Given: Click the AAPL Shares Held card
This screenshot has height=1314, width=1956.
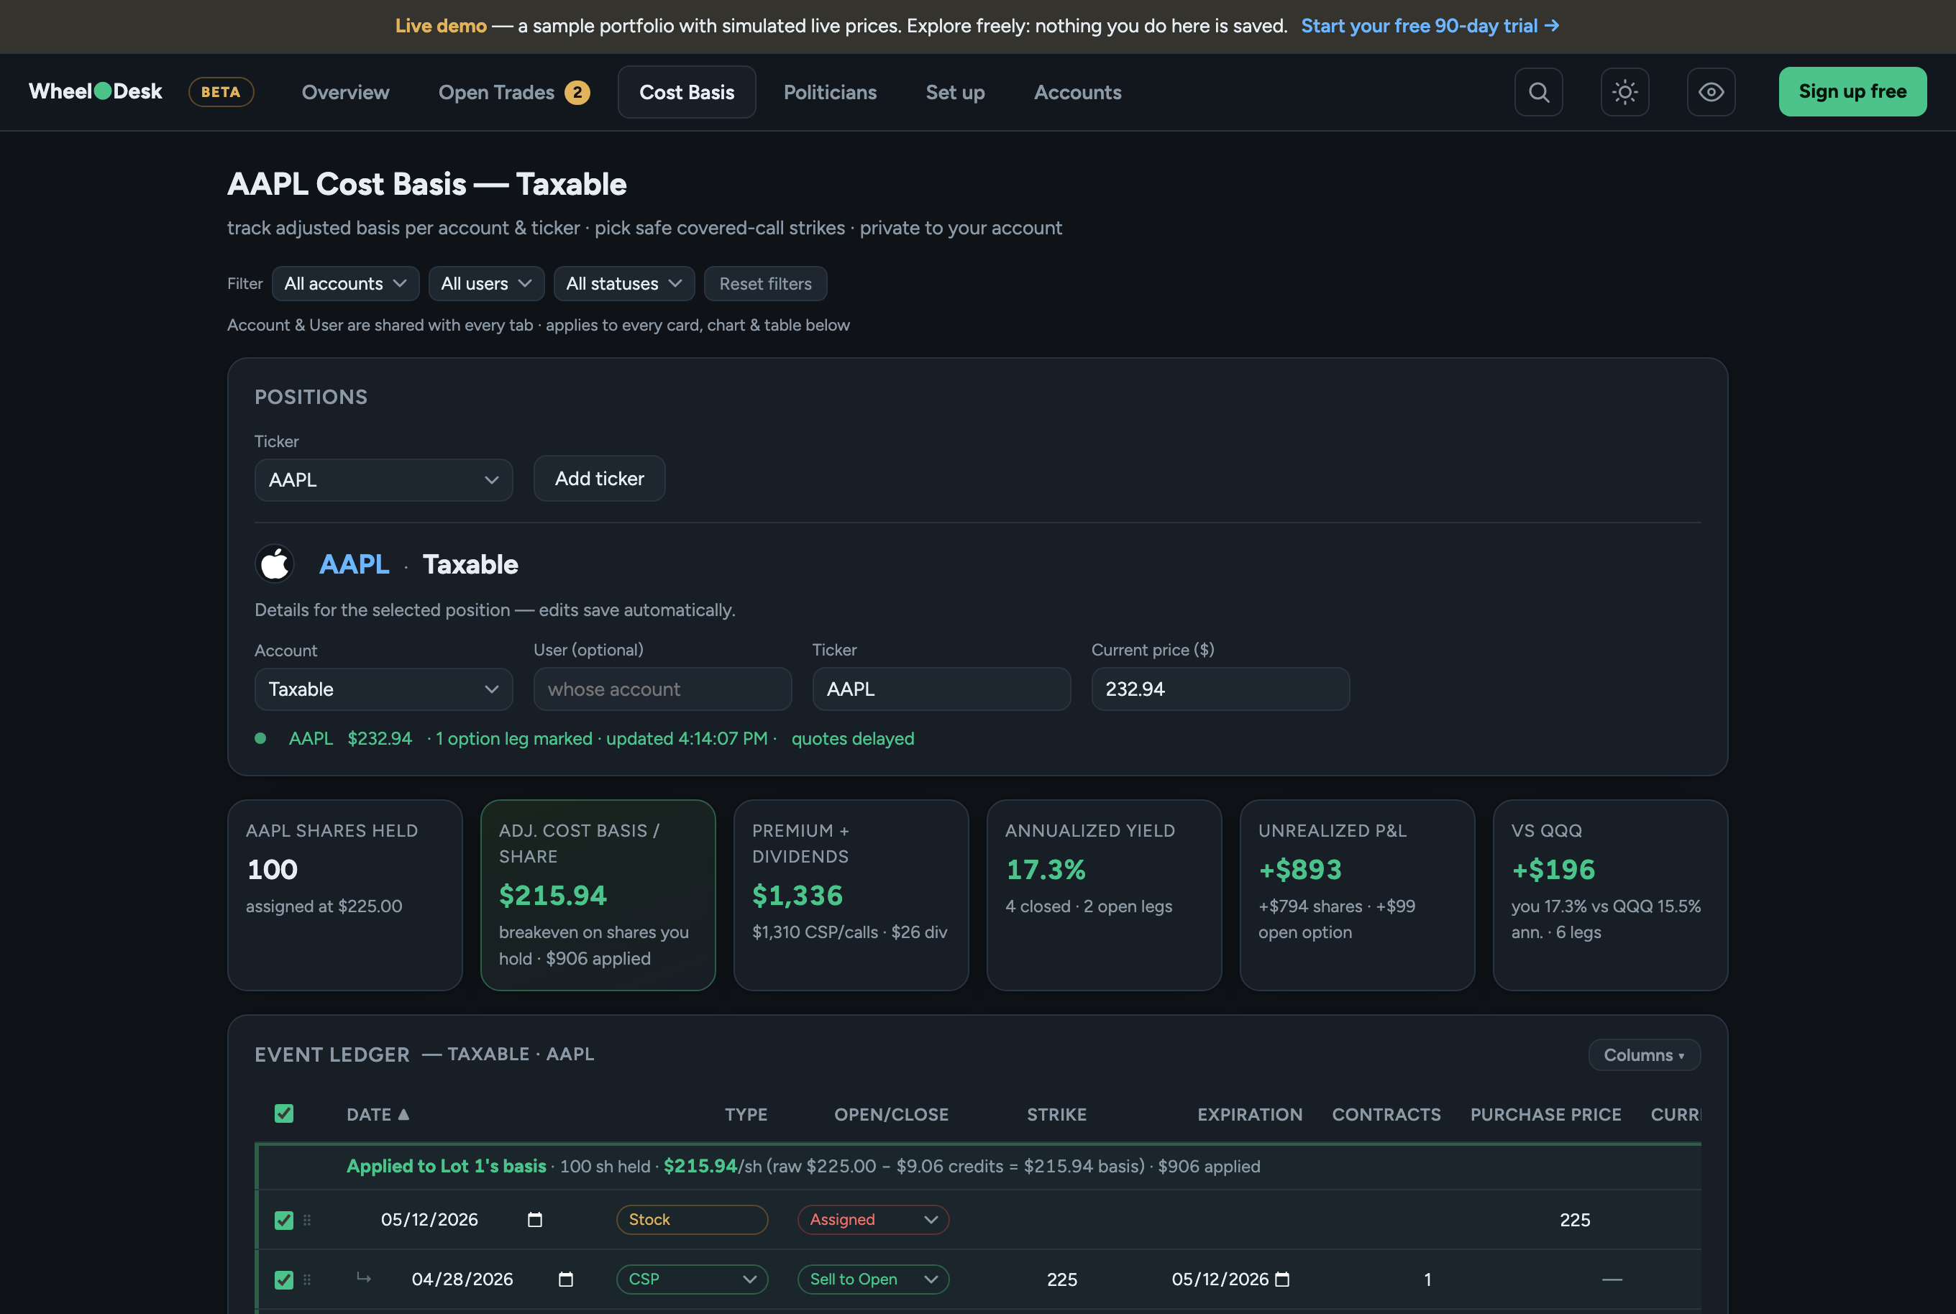Looking at the screenshot, I should (344, 895).
